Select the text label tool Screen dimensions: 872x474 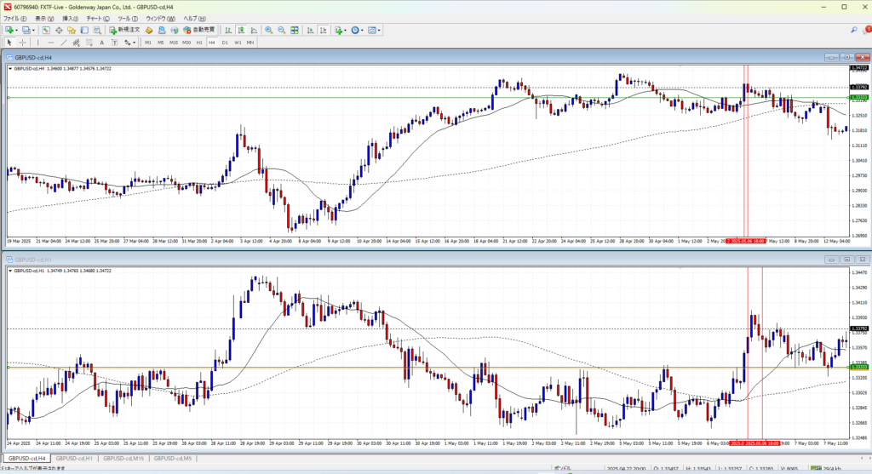pos(101,42)
